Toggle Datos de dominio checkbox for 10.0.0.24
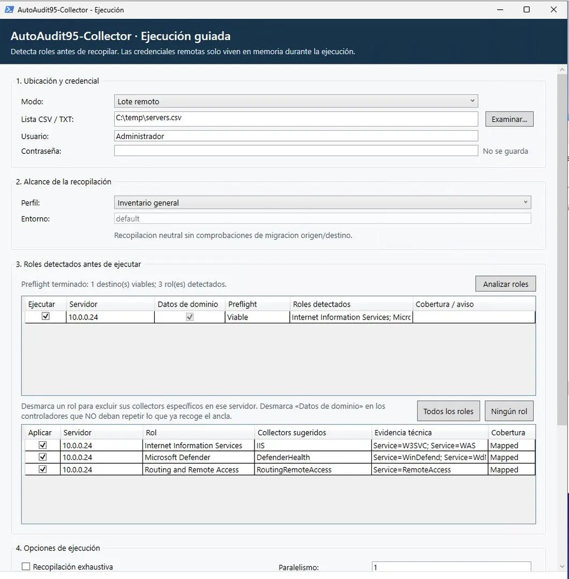 190,317
